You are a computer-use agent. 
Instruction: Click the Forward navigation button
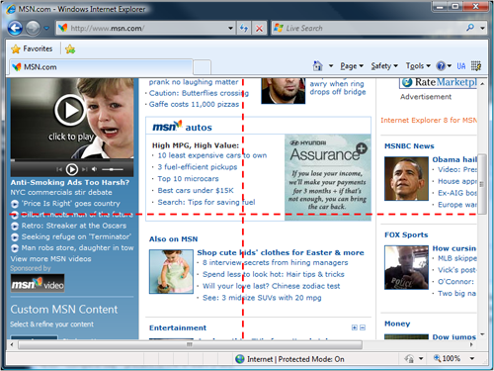[x=33, y=28]
